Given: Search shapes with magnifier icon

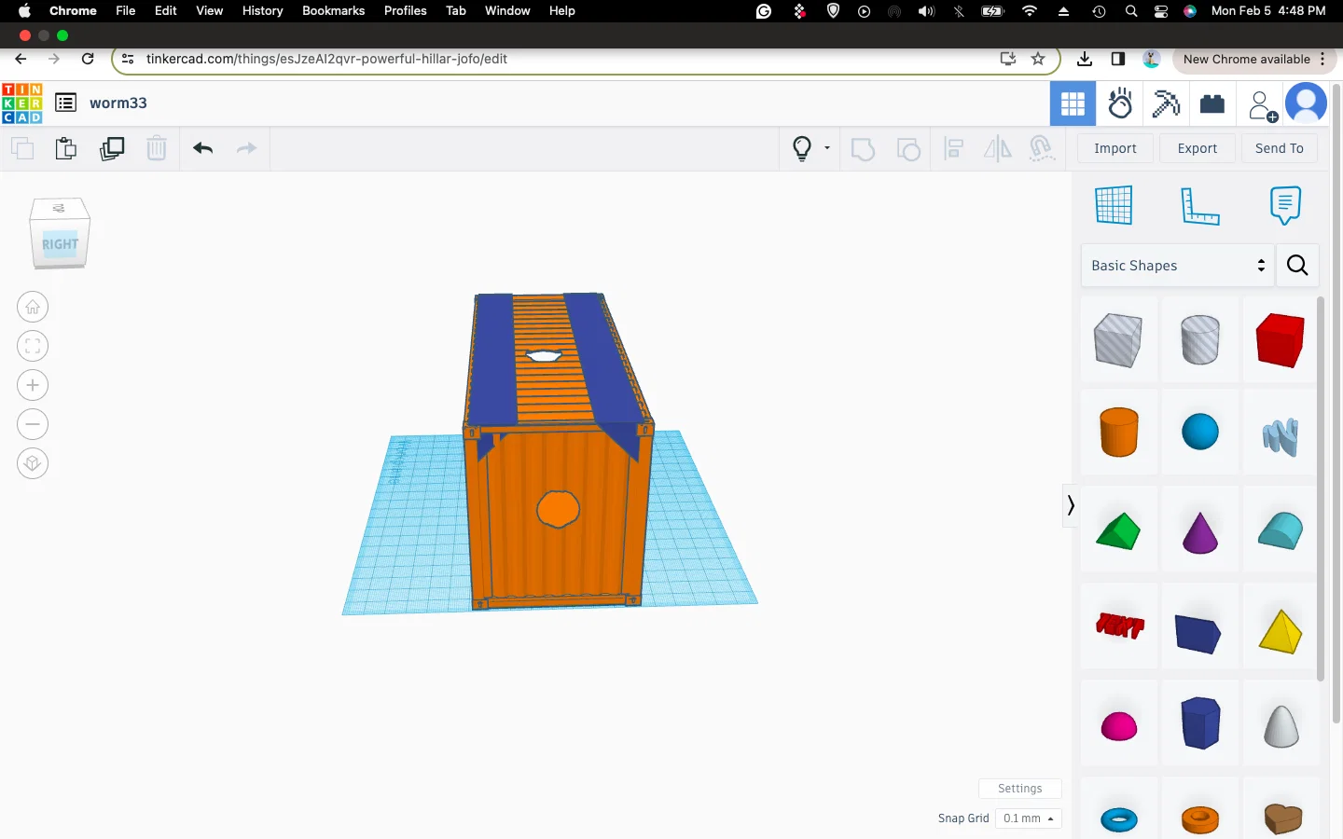Looking at the screenshot, I should point(1297,266).
